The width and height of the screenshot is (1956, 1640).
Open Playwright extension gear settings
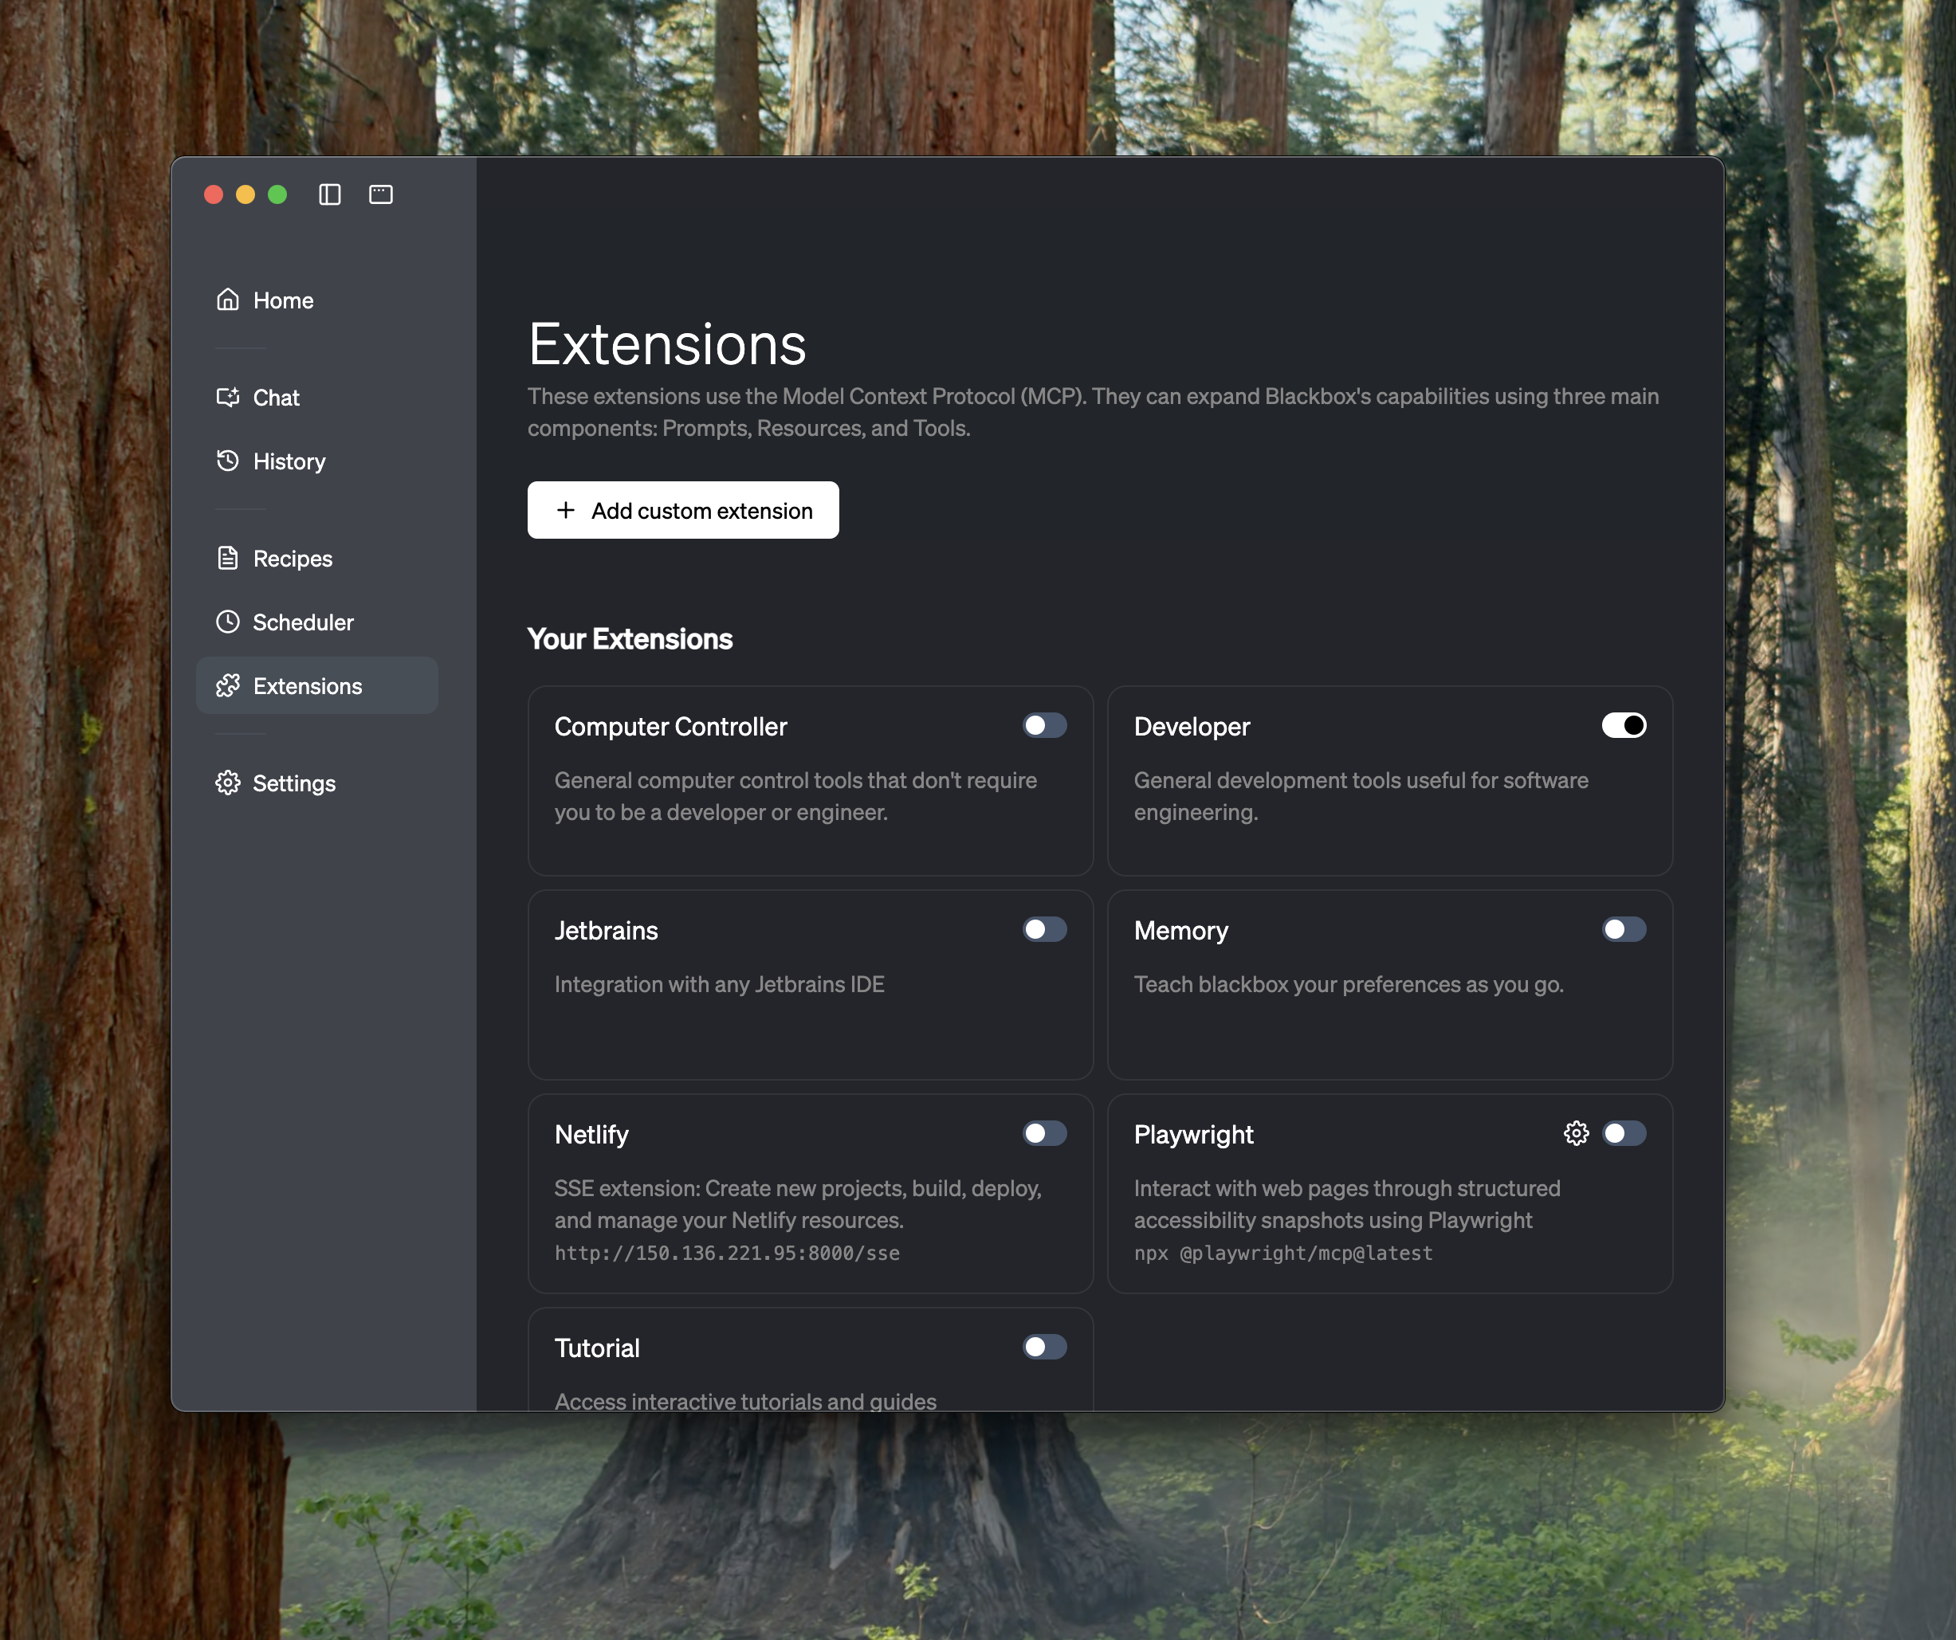tap(1575, 1133)
